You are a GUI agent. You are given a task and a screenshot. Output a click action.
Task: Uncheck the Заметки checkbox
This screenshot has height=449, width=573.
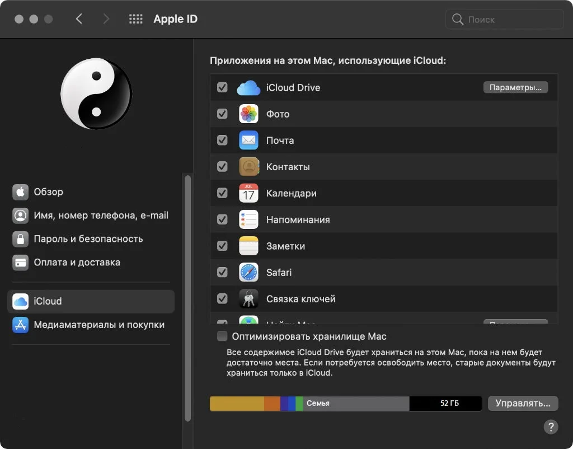click(222, 246)
